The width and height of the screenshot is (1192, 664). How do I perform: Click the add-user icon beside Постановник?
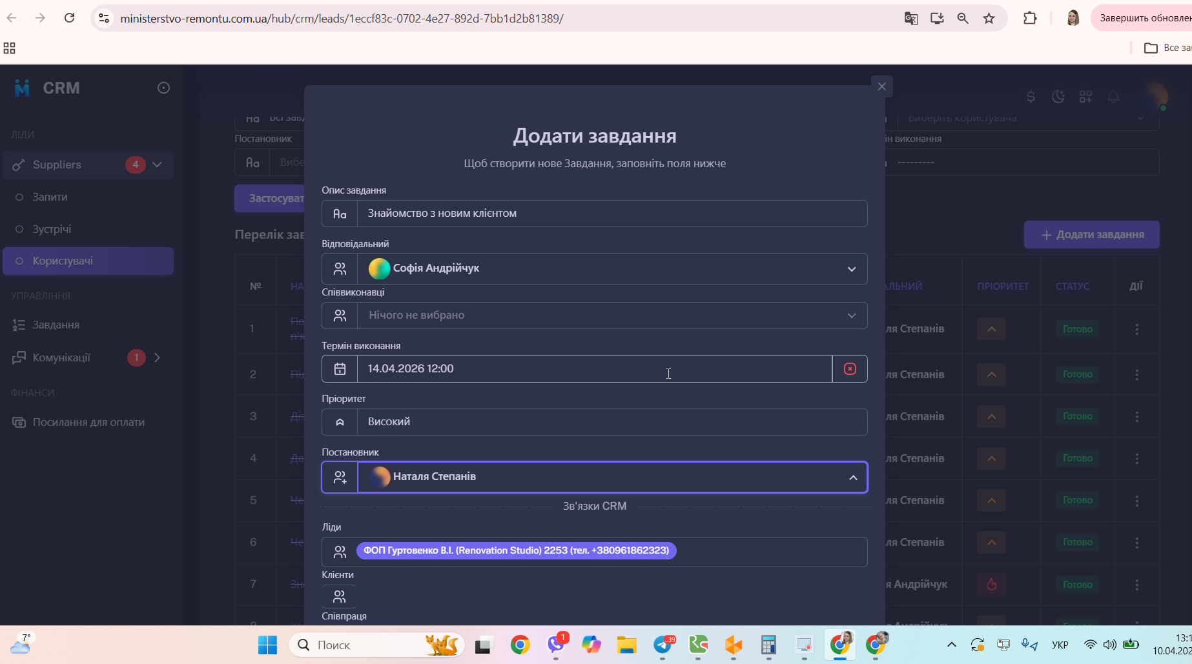coord(340,477)
